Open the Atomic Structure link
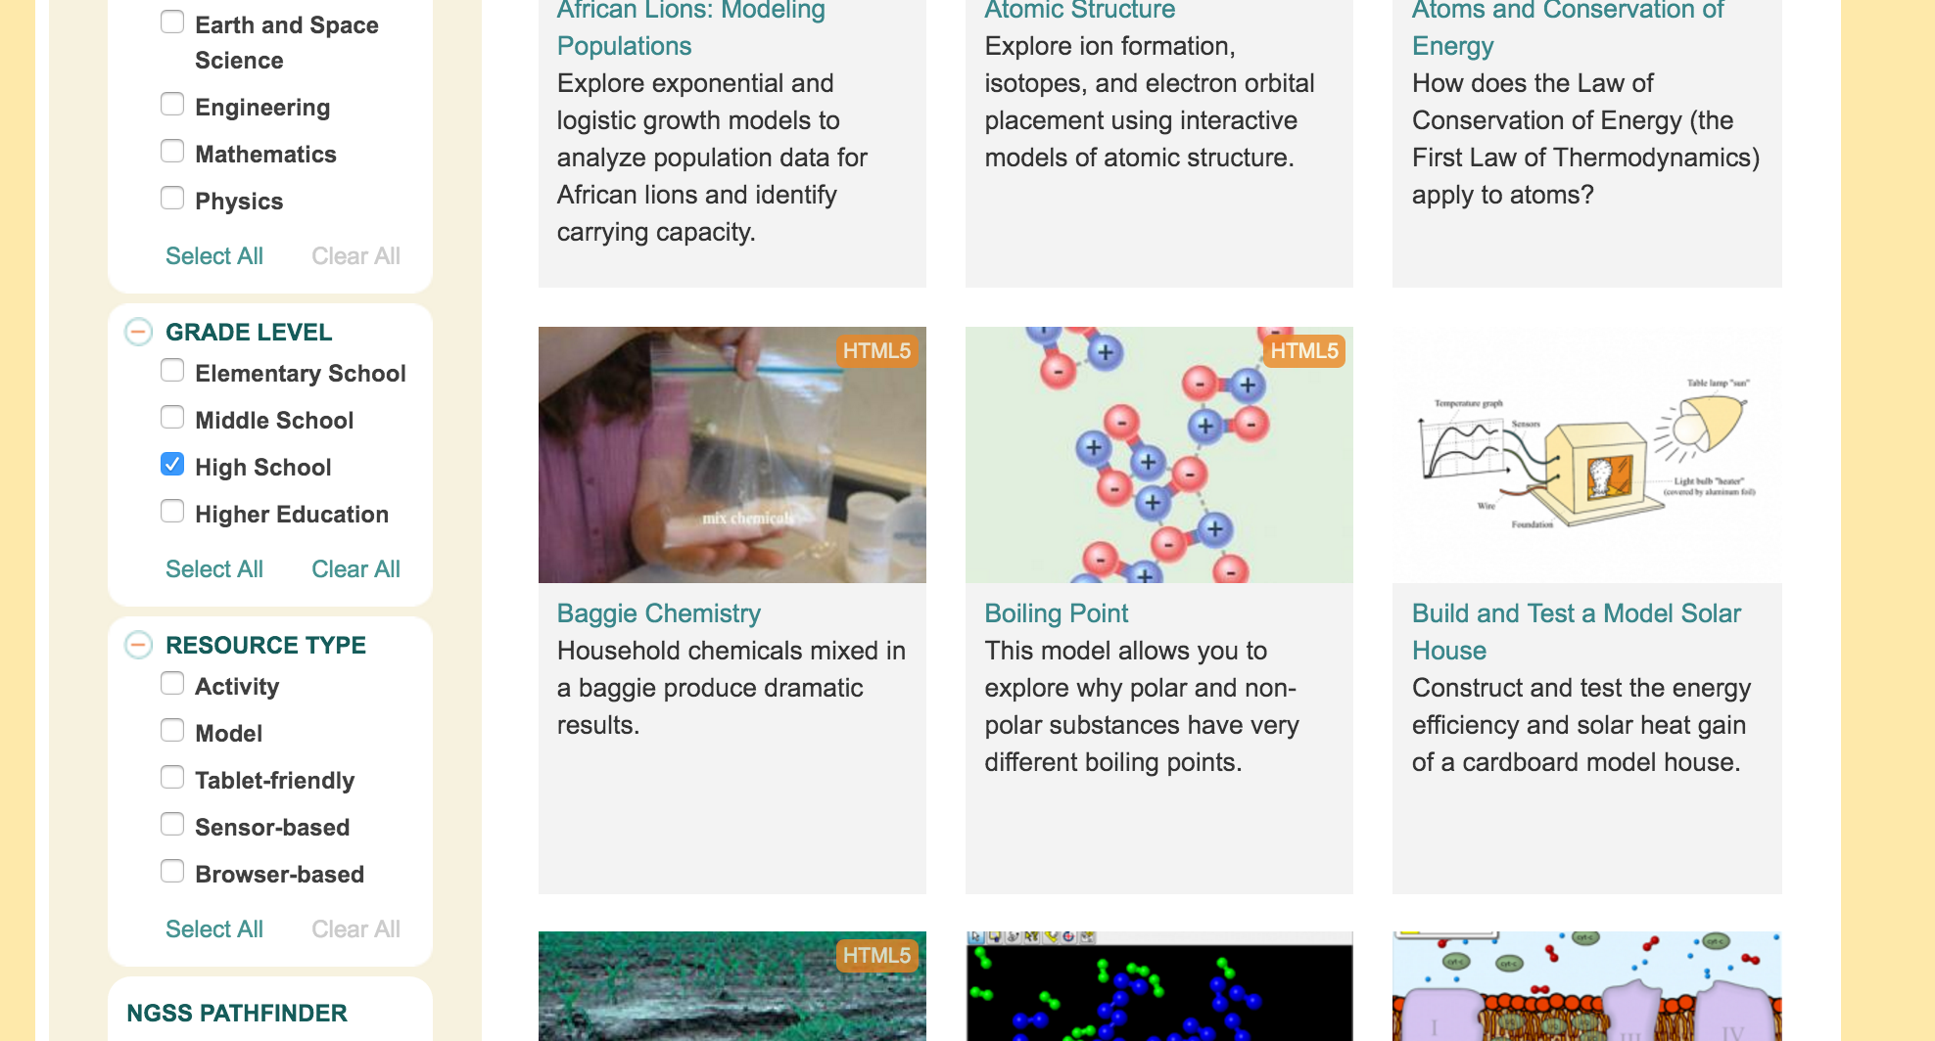The image size is (1935, 1041). coord(1080,11)
